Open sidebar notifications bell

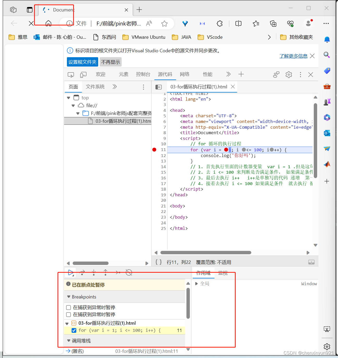(327, 40)
